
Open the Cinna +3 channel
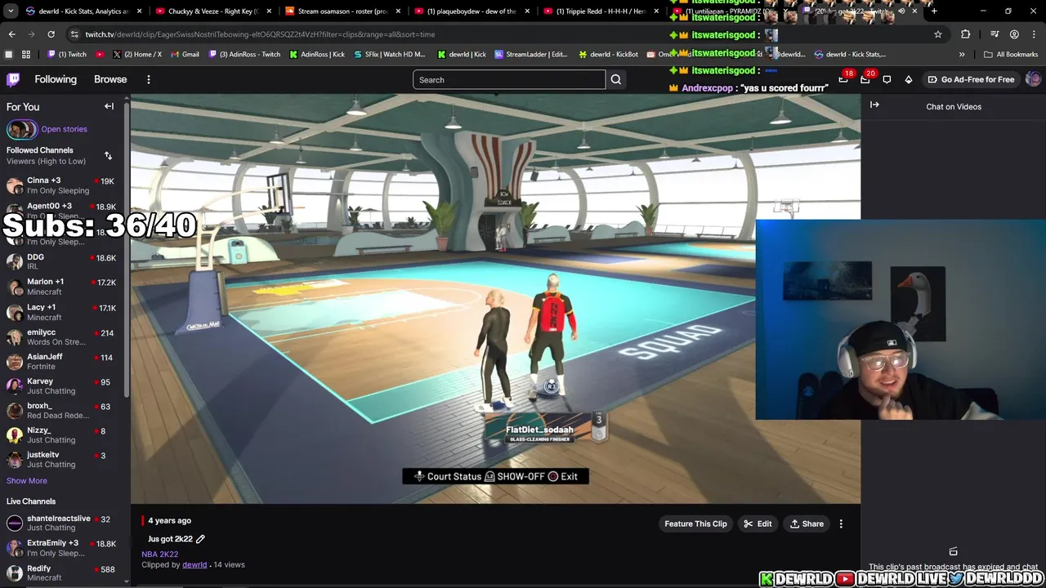[x=64, y=185]
